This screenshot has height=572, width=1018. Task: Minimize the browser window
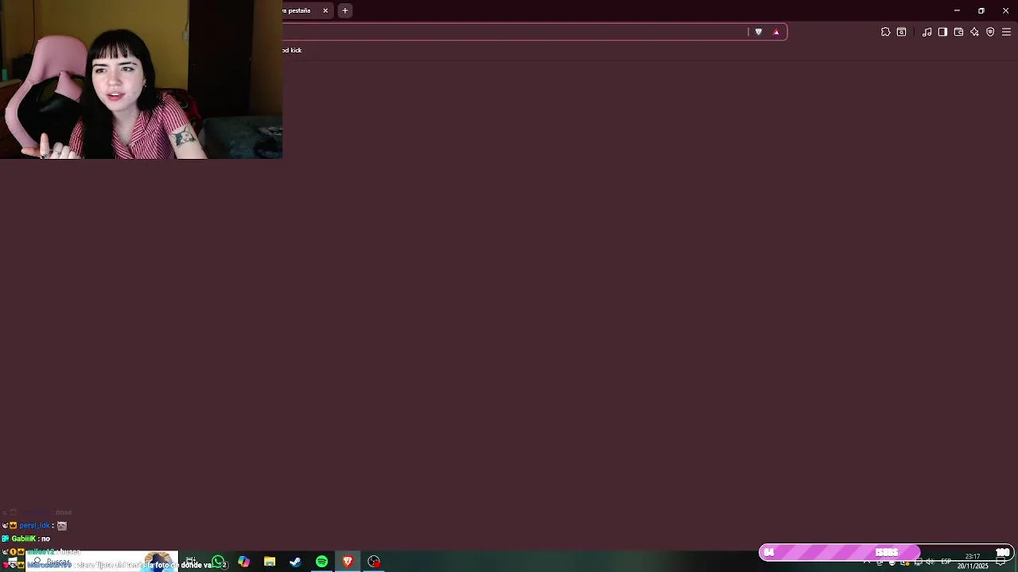point(957,10)
